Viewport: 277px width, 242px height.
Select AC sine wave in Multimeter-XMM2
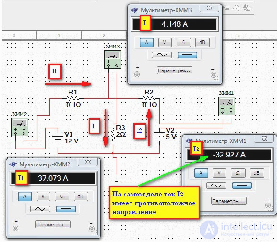point(40,209)
